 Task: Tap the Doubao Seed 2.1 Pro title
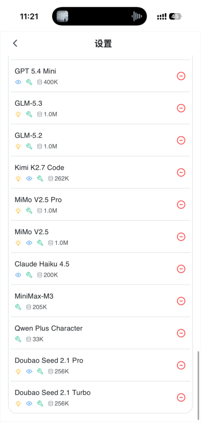click(x=49, y=360)
